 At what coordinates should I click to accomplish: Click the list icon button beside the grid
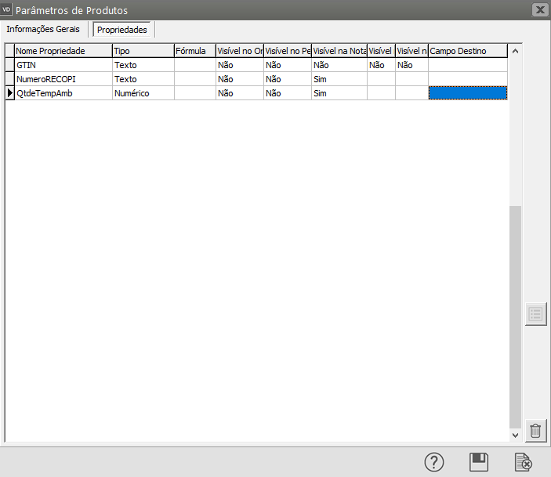pos(535,314)
